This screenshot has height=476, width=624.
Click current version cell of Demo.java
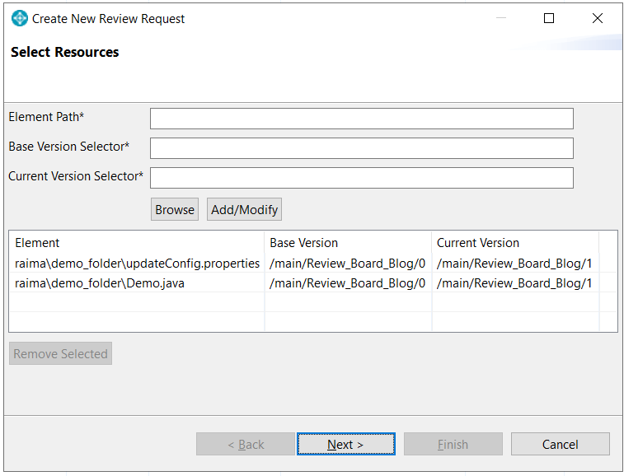(x=514, y=283)
